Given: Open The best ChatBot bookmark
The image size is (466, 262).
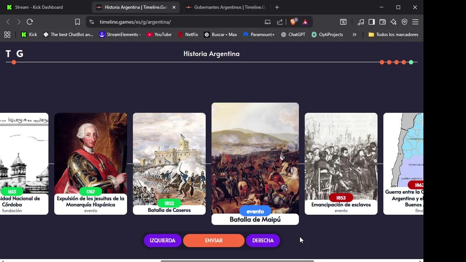Looking at the screenshot, I should pyautogui.click(x=68, y=35).
